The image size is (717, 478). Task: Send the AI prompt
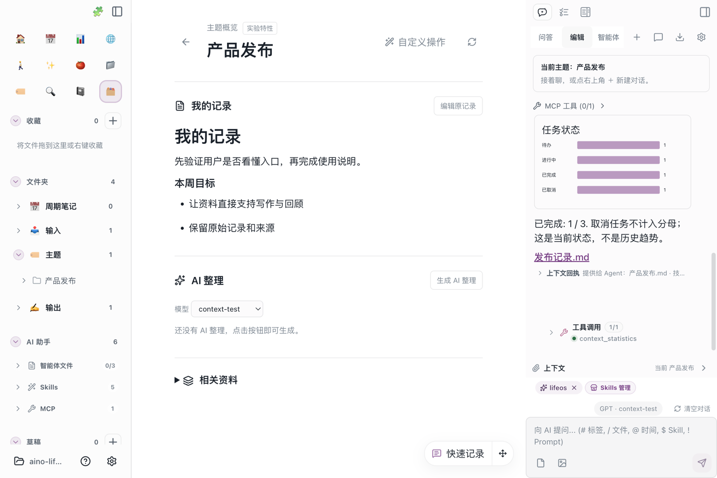702,463
